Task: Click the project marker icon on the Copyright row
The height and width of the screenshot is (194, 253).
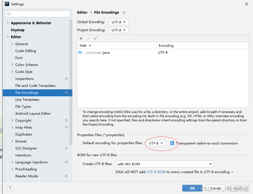Action: tap(66, 121)
